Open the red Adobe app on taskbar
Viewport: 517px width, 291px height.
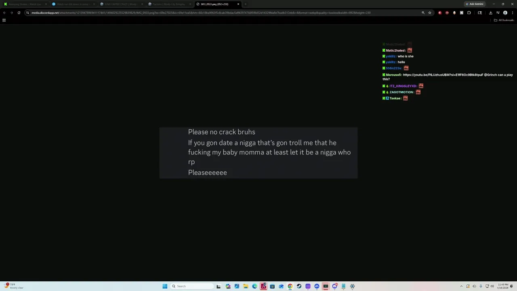tap(263, 286)
